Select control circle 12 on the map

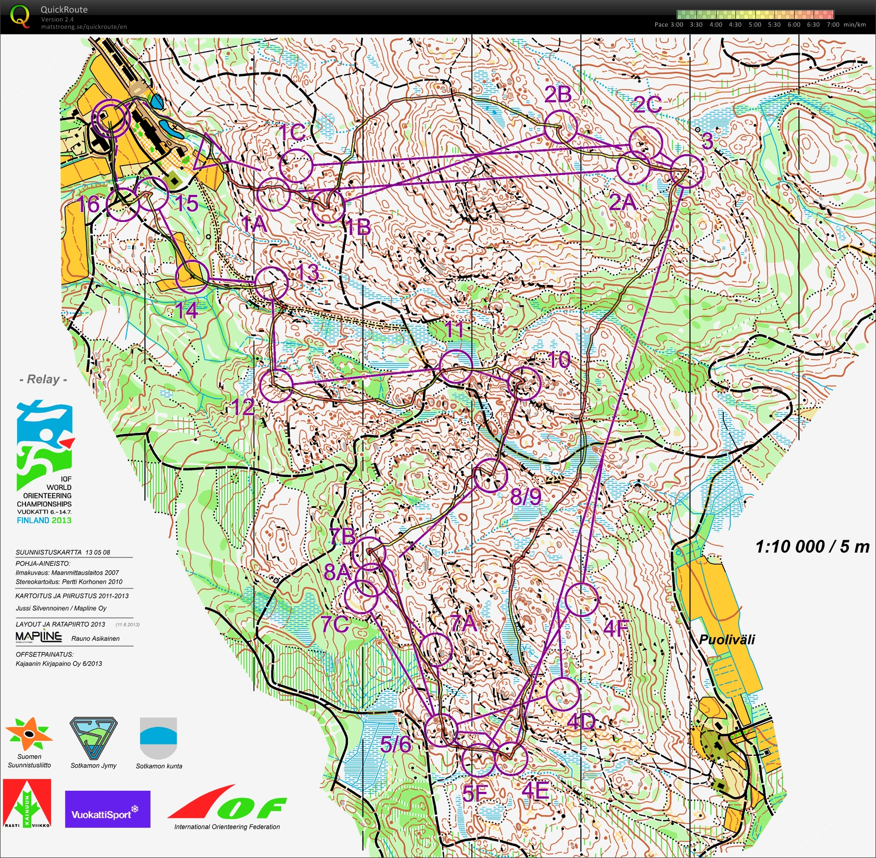coord(276,386)
